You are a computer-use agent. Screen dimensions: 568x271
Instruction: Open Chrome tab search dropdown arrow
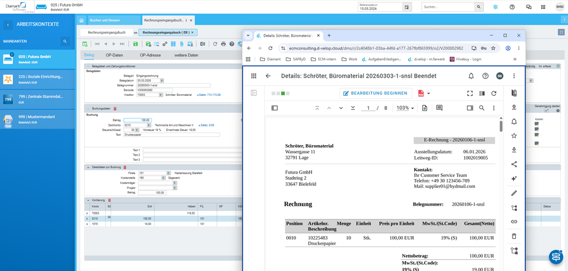248,35
